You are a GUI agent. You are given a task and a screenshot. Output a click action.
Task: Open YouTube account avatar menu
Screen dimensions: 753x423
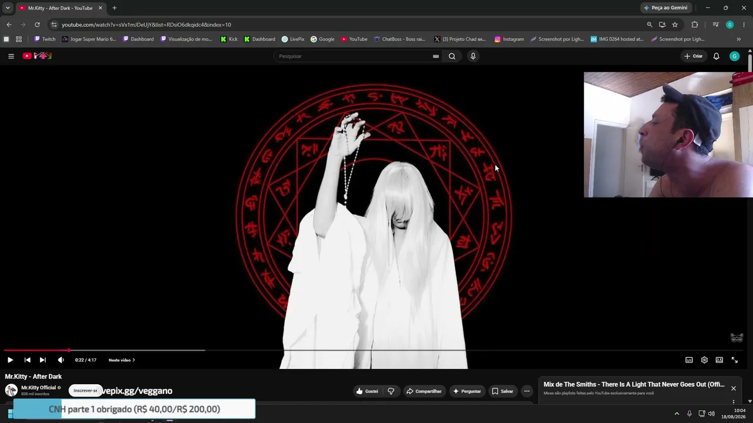(x=734, y=56)
